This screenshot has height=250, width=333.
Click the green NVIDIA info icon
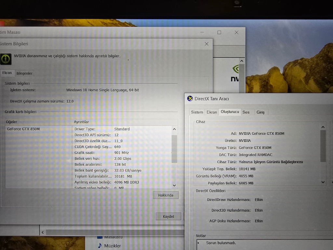(x=6, y=59)
